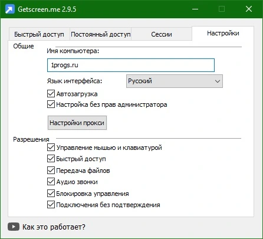Click the 'Имя компьютера:' label
Image resolution: width=263 pixels, height=239 pixels.
(73, 51)
